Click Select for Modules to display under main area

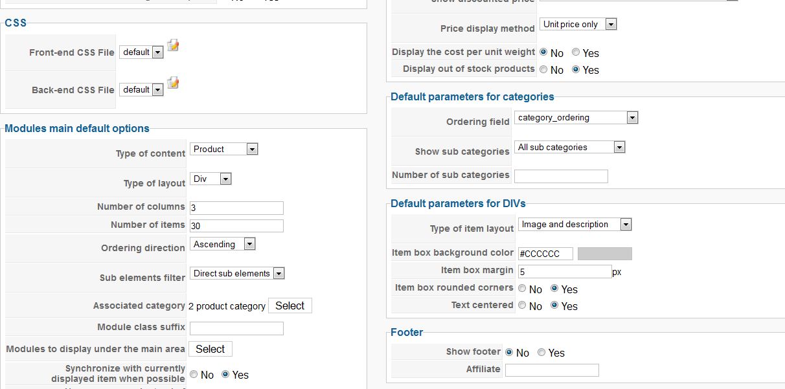coord(210,349)
